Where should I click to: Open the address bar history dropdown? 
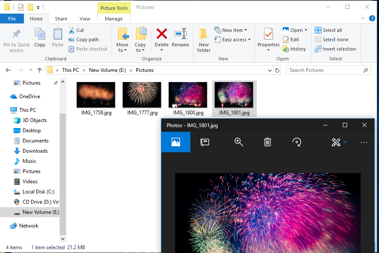pyautogui.click(x=270, y=70)
